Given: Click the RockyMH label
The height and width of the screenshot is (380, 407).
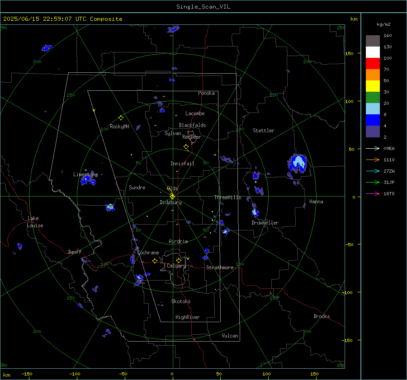Looking at the screenshot, I should 119,127.
